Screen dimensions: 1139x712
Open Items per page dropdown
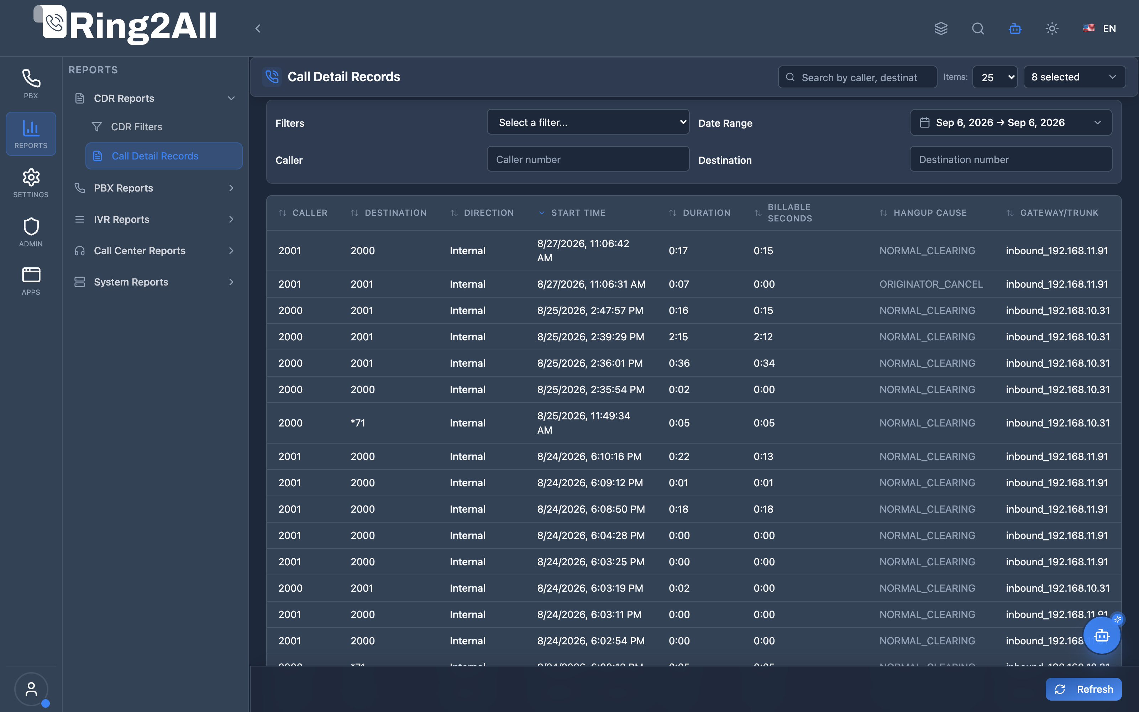(x=996, y=77)
